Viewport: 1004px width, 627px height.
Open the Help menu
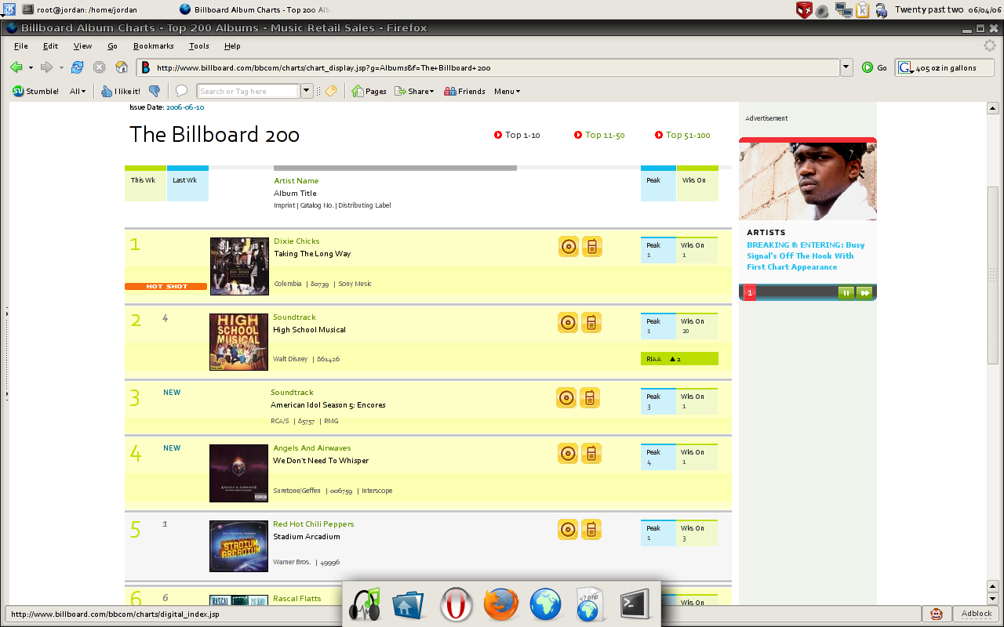click(232, 46)
